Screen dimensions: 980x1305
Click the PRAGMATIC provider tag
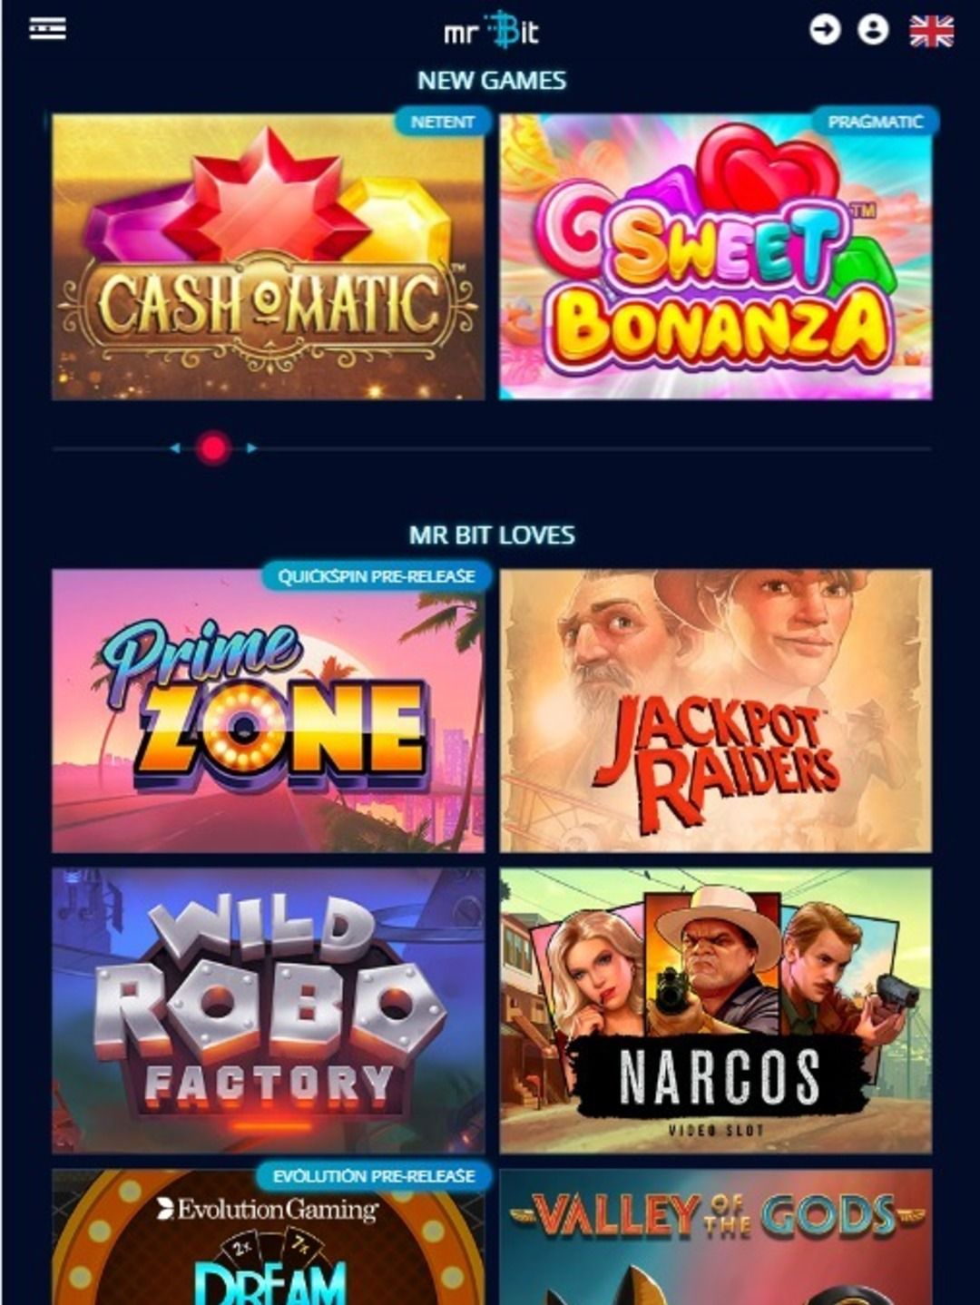pos(875,122)
